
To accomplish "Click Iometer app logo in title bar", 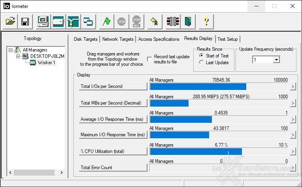I will pyautogui.click(x=7, y=6).
